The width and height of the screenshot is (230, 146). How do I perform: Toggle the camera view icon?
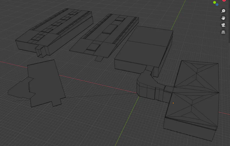point(223,25)
